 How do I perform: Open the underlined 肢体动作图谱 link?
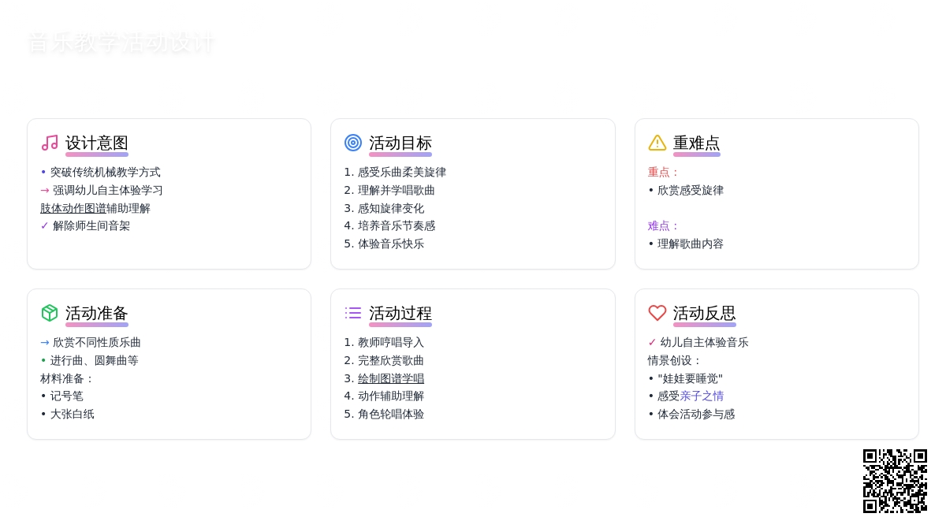[x=73, y=208]
